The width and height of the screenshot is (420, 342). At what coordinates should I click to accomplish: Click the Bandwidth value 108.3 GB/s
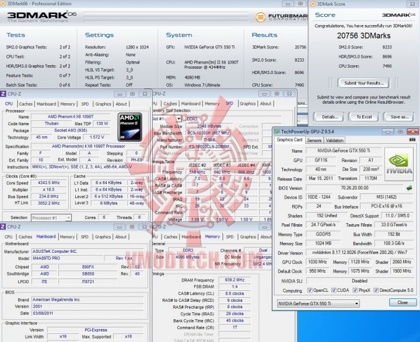pyautogui.click(x=394, y=244)
